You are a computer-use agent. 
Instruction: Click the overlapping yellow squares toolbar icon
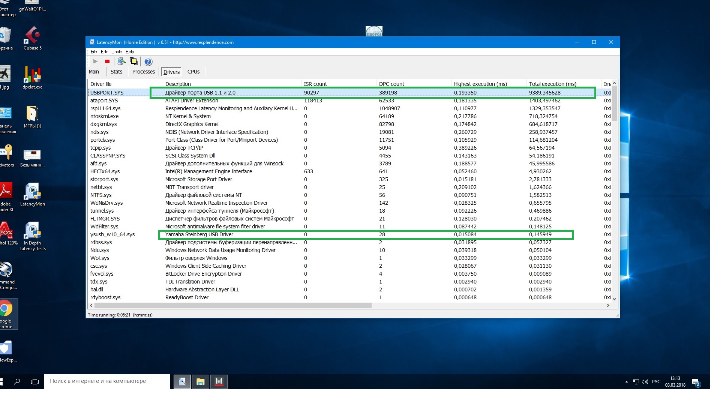(x=133, y=61)
